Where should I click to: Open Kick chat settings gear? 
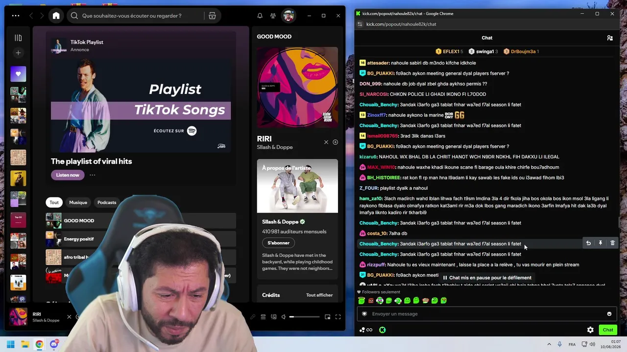pos(590,330)
